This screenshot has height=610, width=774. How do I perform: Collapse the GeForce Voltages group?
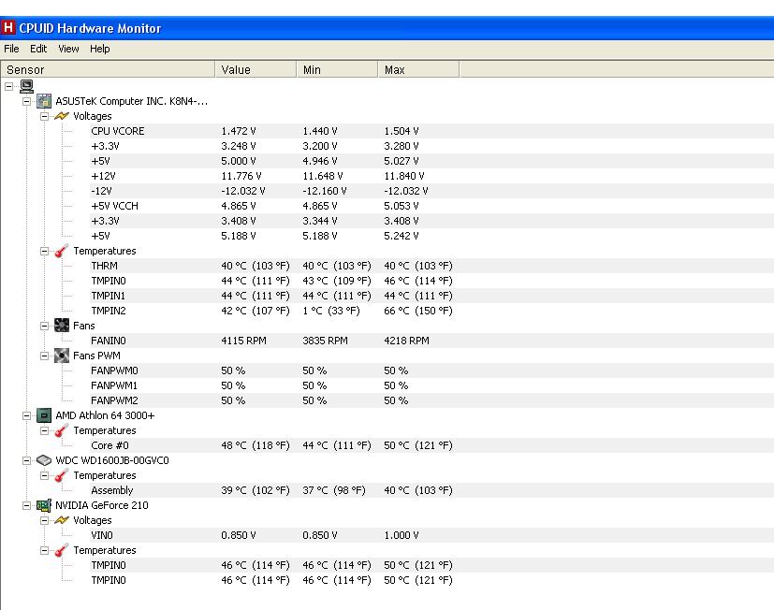coord(44,521)
